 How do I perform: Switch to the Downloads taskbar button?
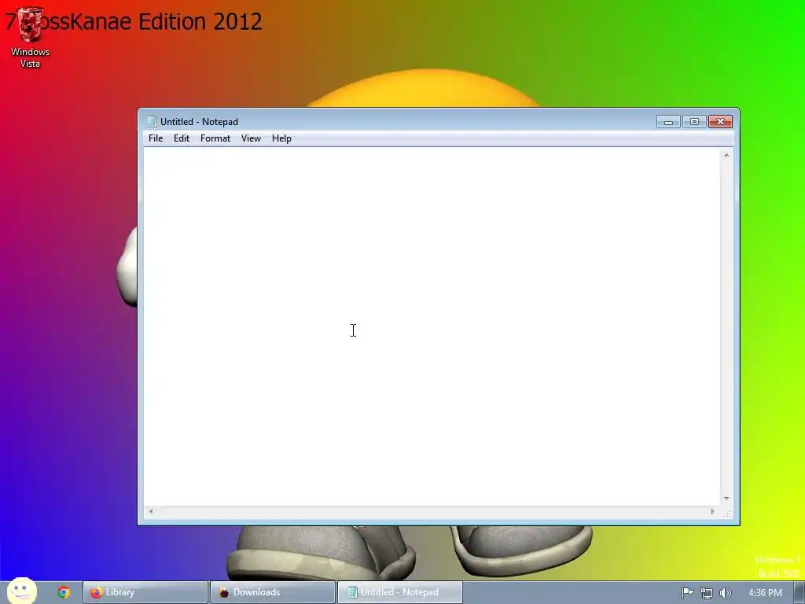(273, 592)
